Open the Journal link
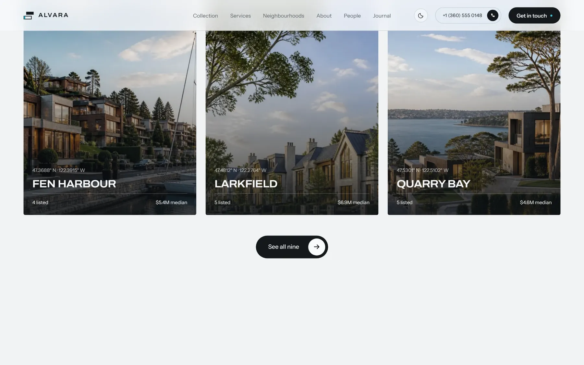Screen dimensions: 584x365 [382, 16]
